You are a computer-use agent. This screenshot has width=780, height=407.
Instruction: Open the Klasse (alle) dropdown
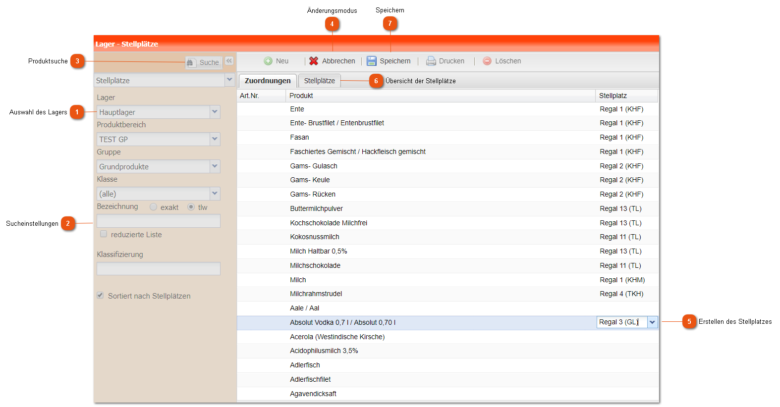(215, 194)
